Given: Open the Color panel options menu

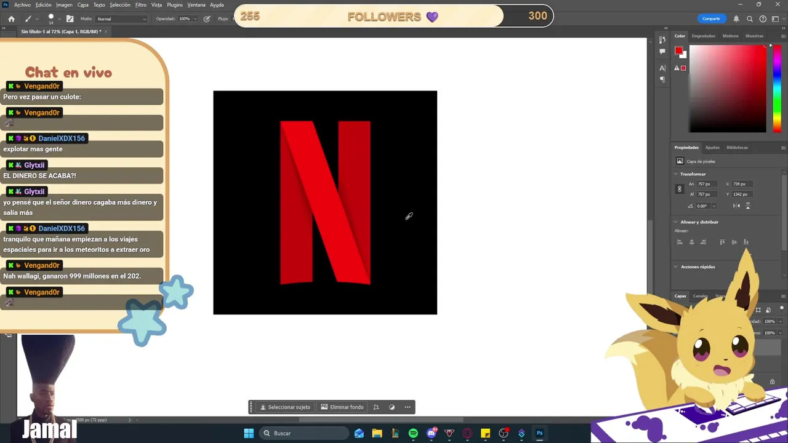Looking at the screenshot, I should [783, 36].
